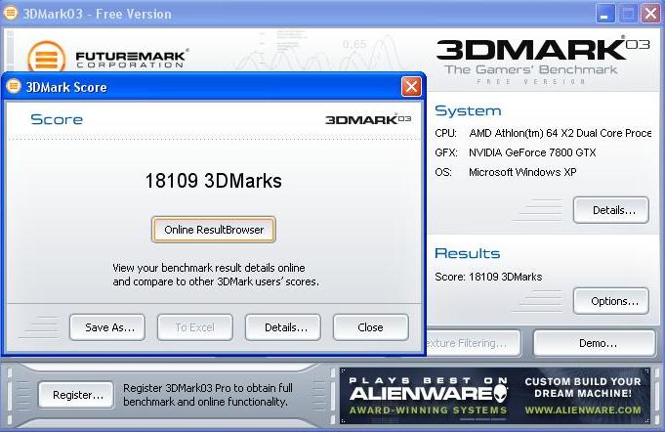This screenshot has height=432, width=665.
Task: Open Details in the 3DMark Score dialog
Action: pos(283,327)
